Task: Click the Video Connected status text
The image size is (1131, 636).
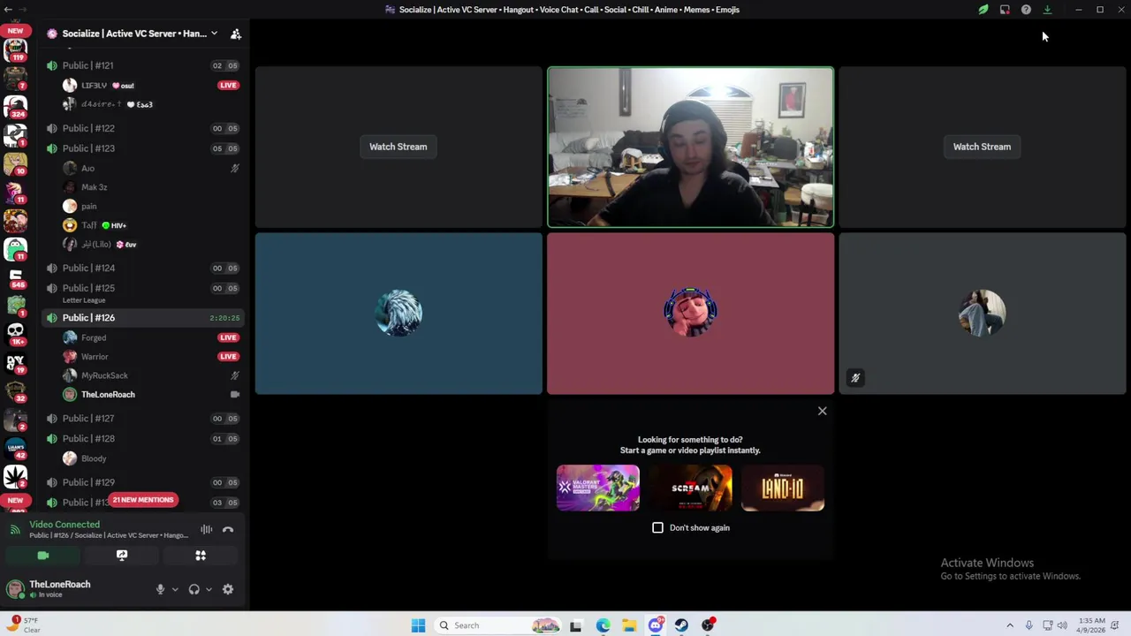Action: pyautogui.click(x=65, y=524)
